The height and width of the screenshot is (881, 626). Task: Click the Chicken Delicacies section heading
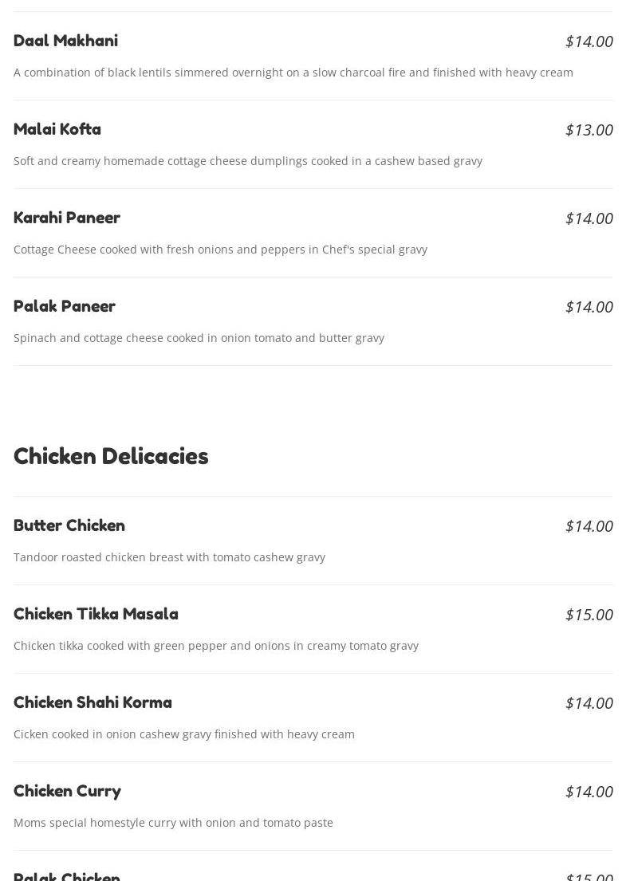tap(111, 456)
